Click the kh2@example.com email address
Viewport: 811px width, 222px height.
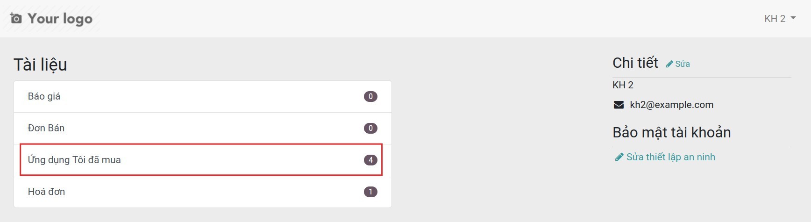click(x=671, y=105)
